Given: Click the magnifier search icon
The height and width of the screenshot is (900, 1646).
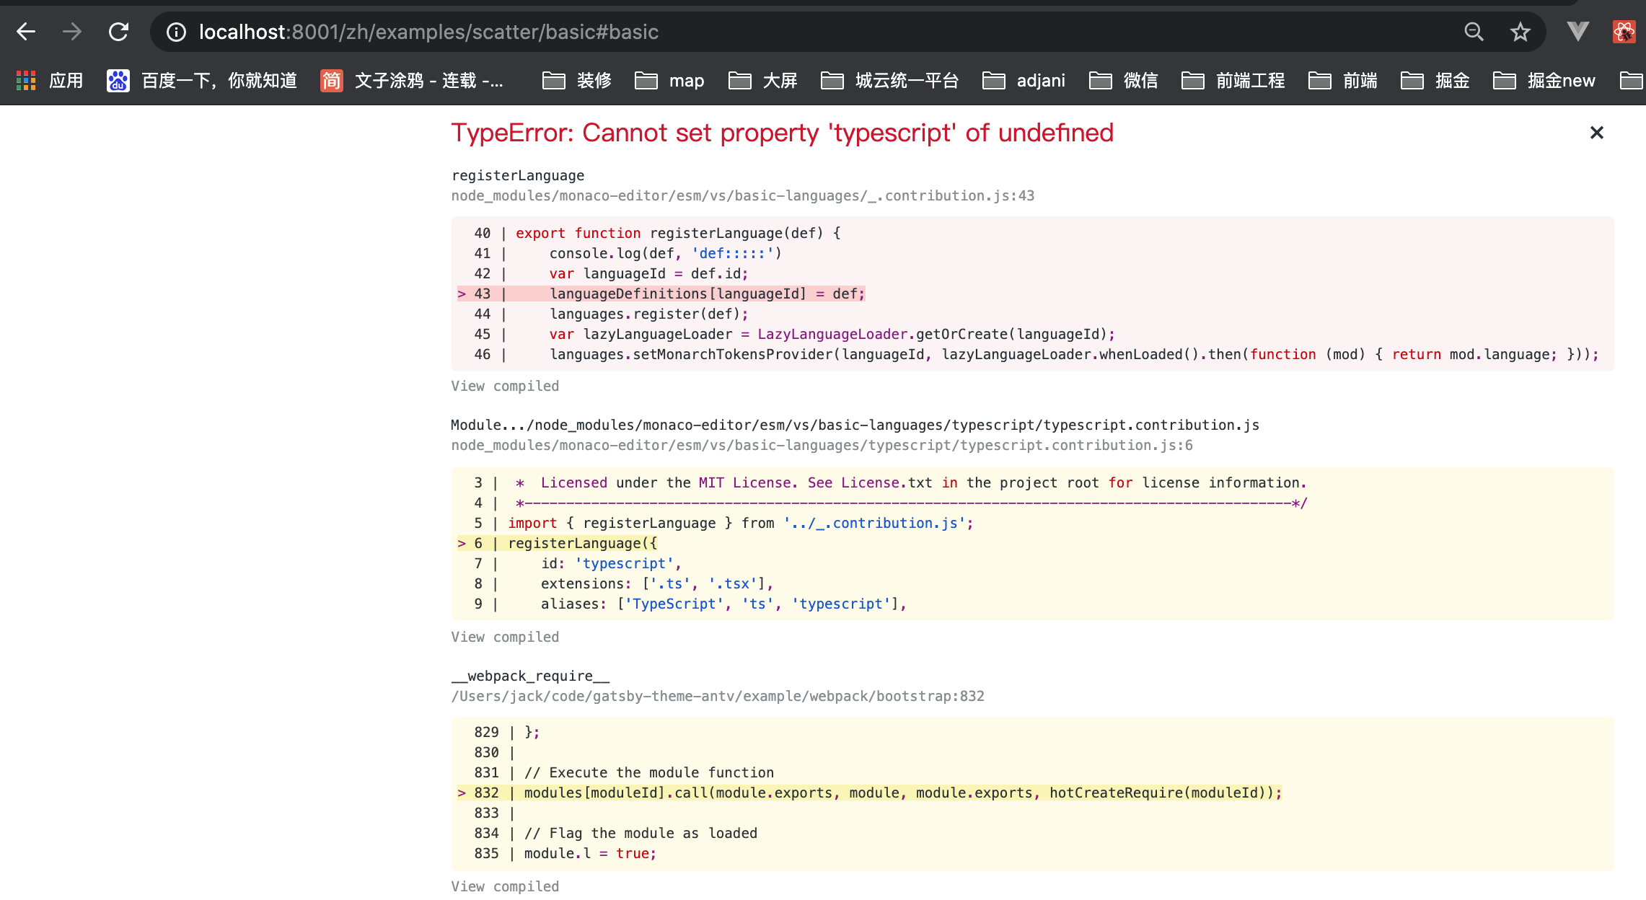Looking at the screenshot, I should [x=1474, y=32].
